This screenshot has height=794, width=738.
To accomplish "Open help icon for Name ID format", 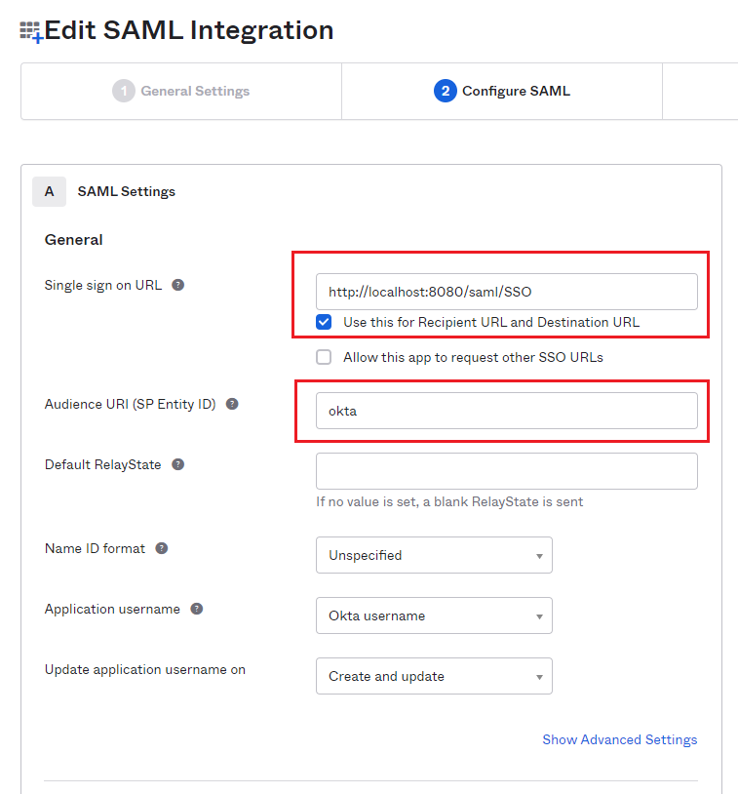I will (162, 548).
